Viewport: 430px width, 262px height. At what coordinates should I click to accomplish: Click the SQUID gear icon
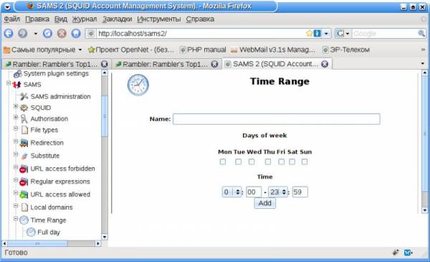(24, 108)
